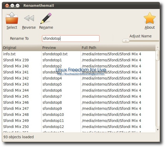Screen dimensions: 166x148
Task: Select the Sfondi Mix 248 row
Action: click(x=79, y=115)
